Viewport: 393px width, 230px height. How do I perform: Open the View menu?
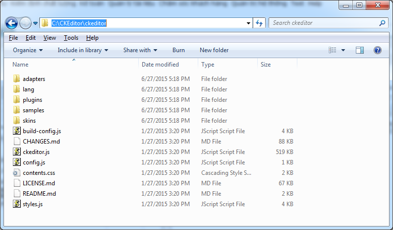tap(50, 38)
